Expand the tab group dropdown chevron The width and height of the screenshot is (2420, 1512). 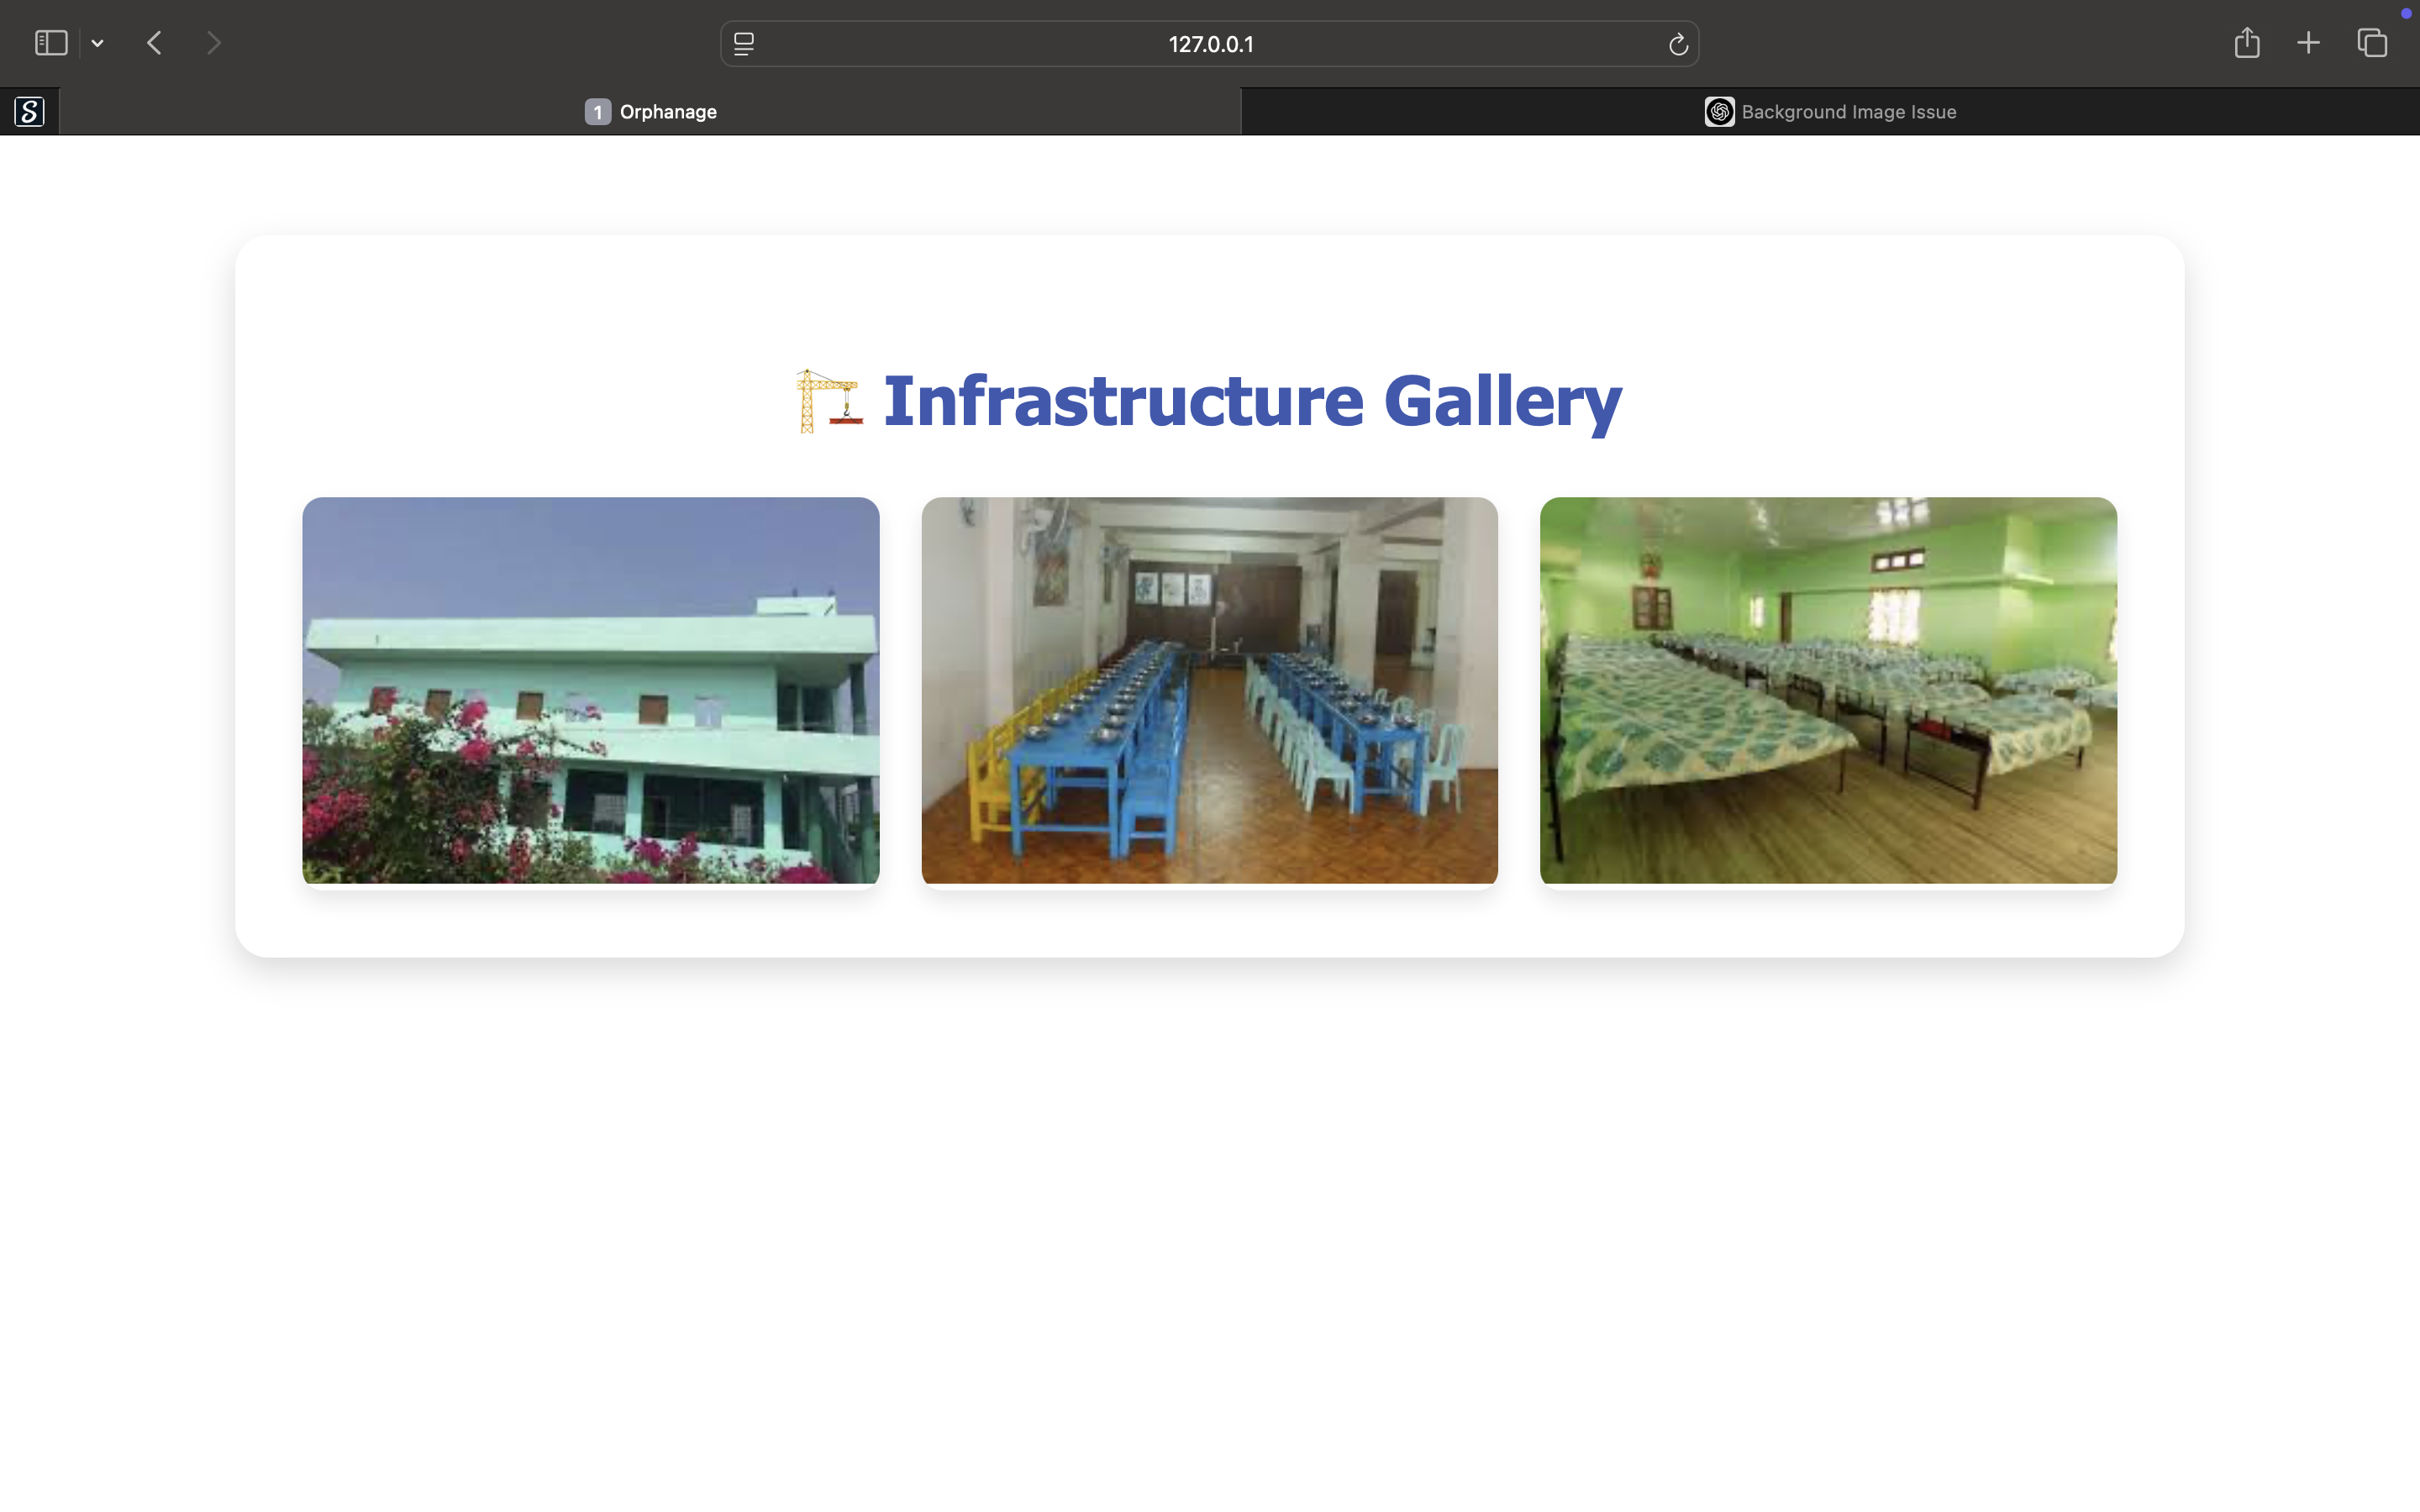tap(98, 43)
